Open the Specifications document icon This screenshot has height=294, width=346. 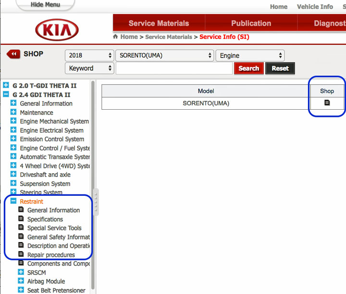[21, 218]
